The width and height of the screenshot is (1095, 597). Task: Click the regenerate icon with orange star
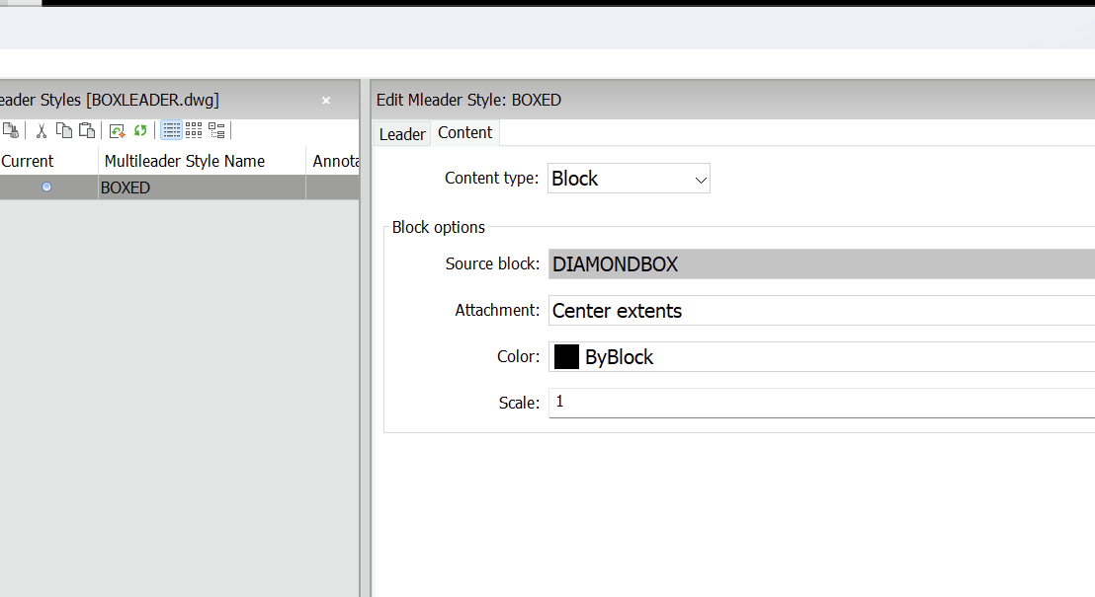point(118,130)
